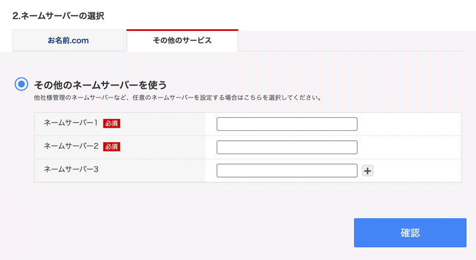Click the 他社様管理のネームサーバー description text
This screenshot has height=260, width=476.
tap(178, 98)
